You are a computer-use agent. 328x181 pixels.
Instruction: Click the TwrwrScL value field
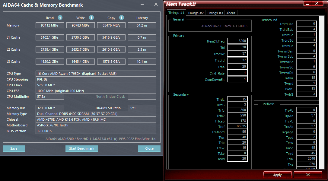[x=307, y=56]
